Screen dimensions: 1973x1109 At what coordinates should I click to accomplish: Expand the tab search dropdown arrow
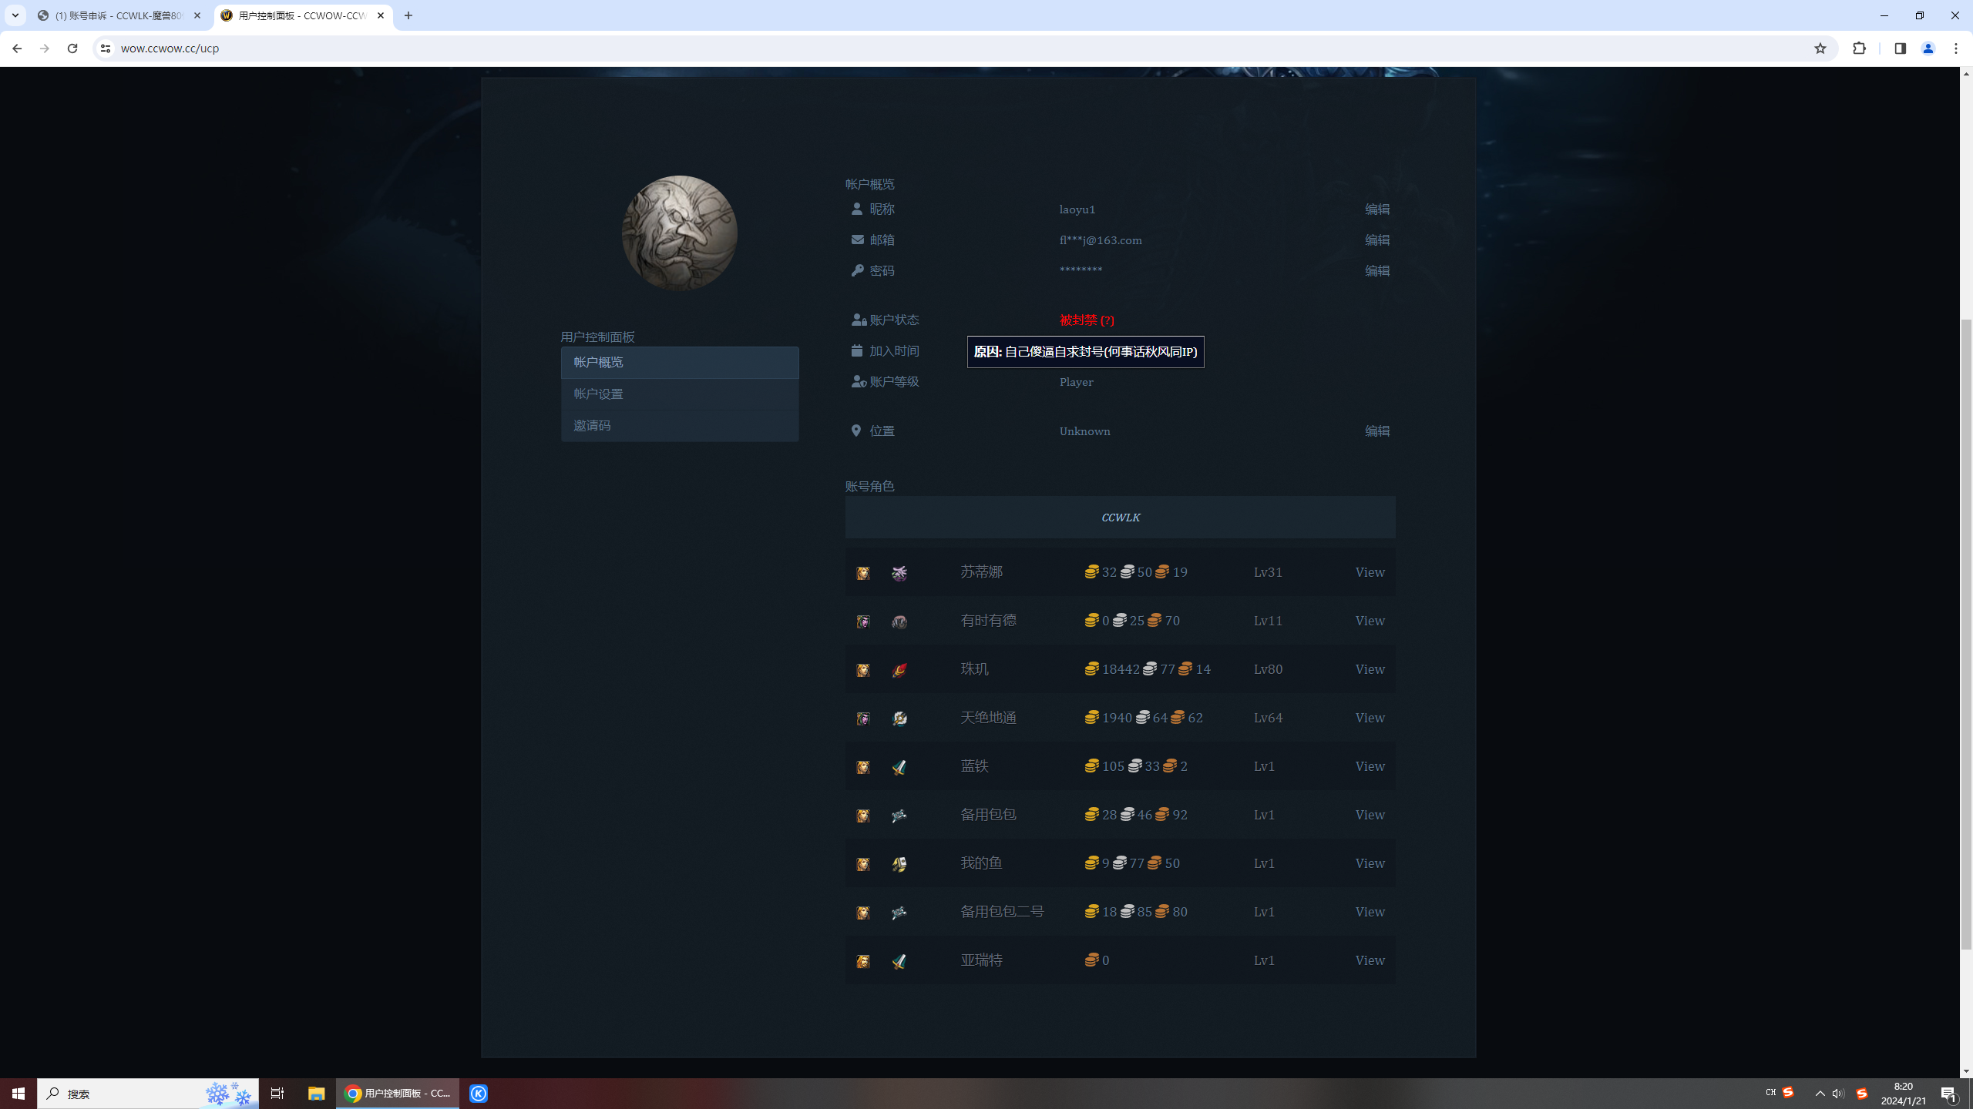click(15, 15)
